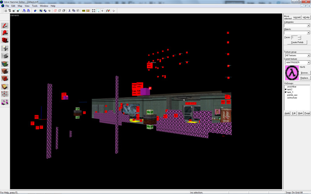This screenshot has height=194, width=311.
Task: Click the VisGroups Mark button
Action: pyautogui.click(x=300, y=113)
